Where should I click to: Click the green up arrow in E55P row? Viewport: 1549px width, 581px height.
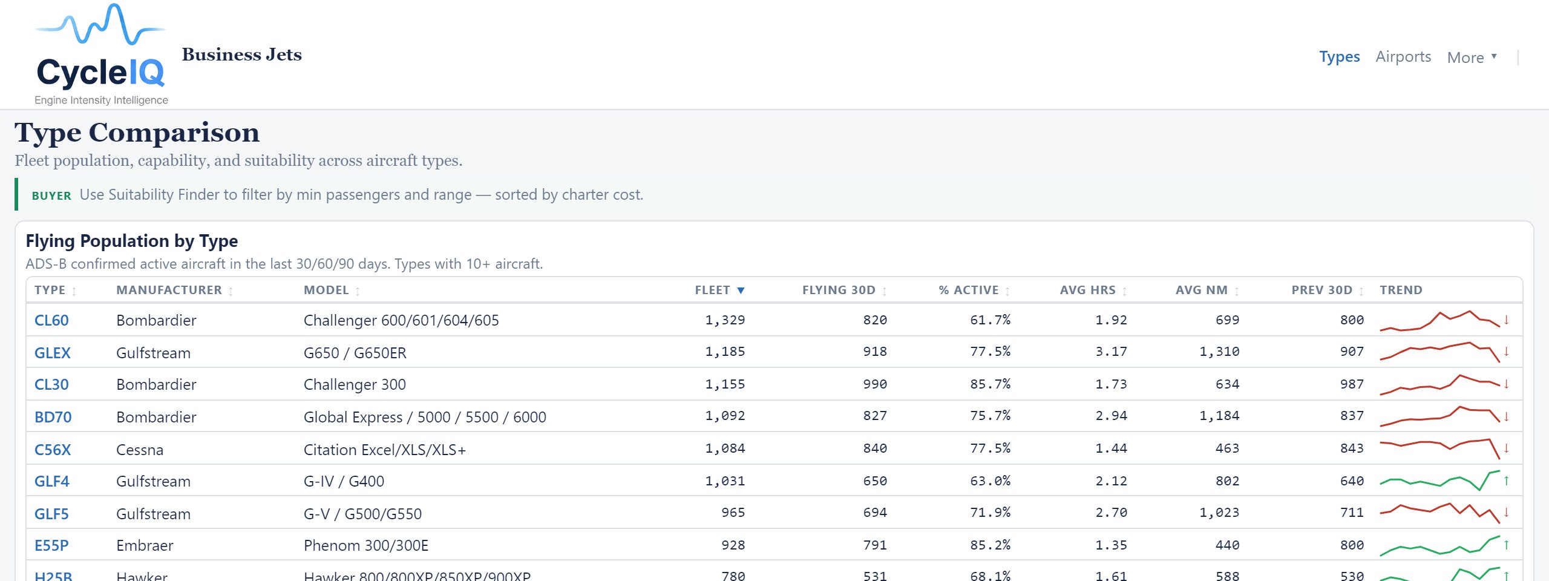1507,545
